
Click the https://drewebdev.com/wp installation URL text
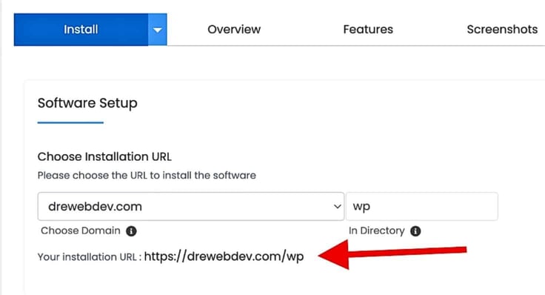tap(224, 256)
